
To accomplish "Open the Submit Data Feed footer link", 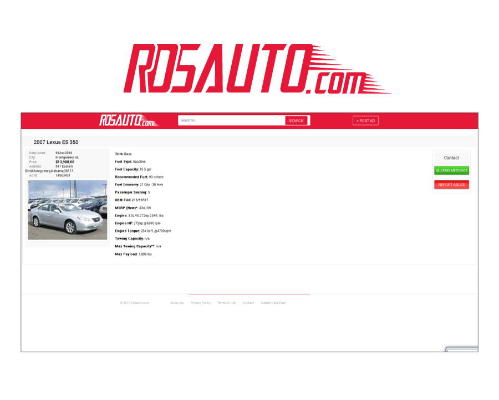I will (273, 303).
